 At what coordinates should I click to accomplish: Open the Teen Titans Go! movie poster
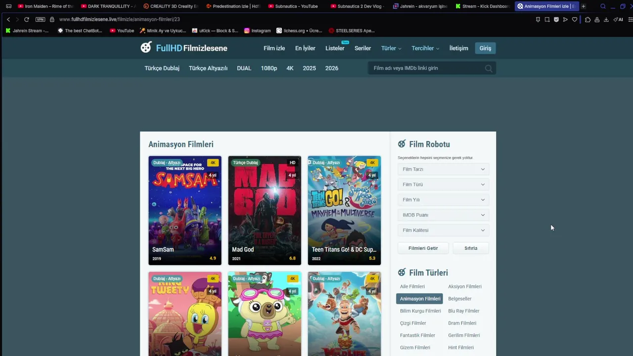pyautogui.click(x=344, y=211)
